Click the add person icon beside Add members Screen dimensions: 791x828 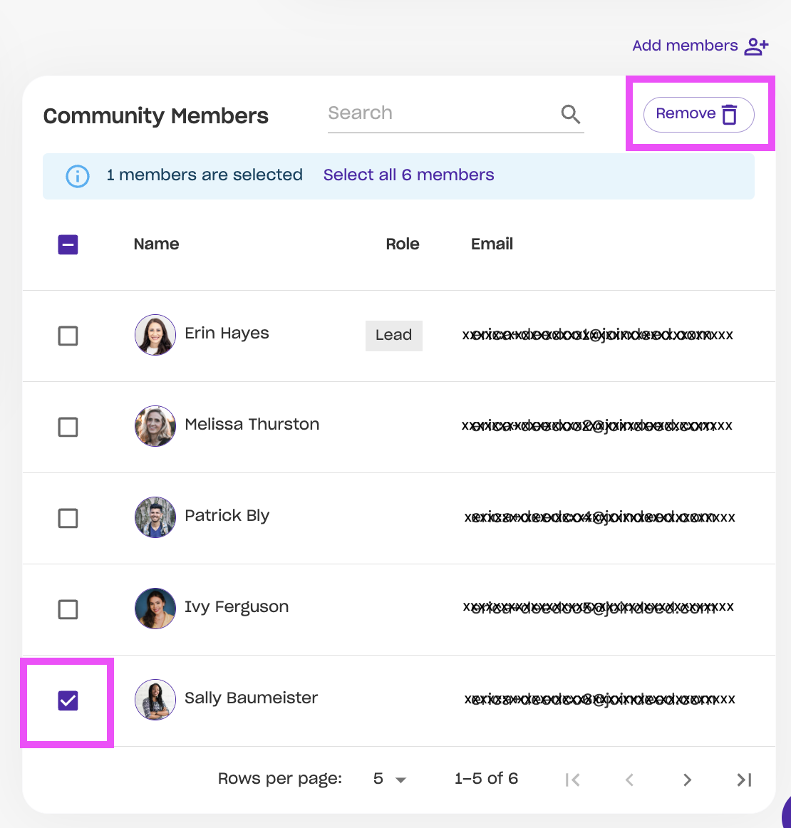(x=756, y=46)
